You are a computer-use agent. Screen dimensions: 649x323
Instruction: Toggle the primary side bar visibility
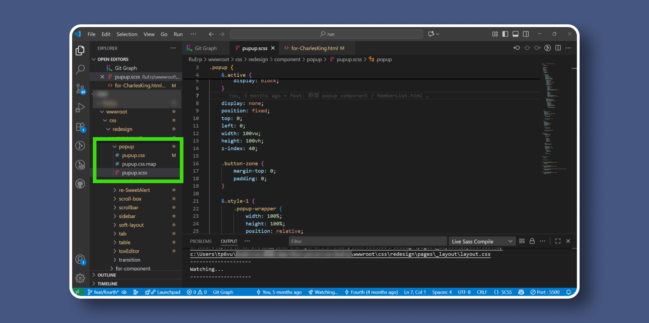click(x=505, y=34)
